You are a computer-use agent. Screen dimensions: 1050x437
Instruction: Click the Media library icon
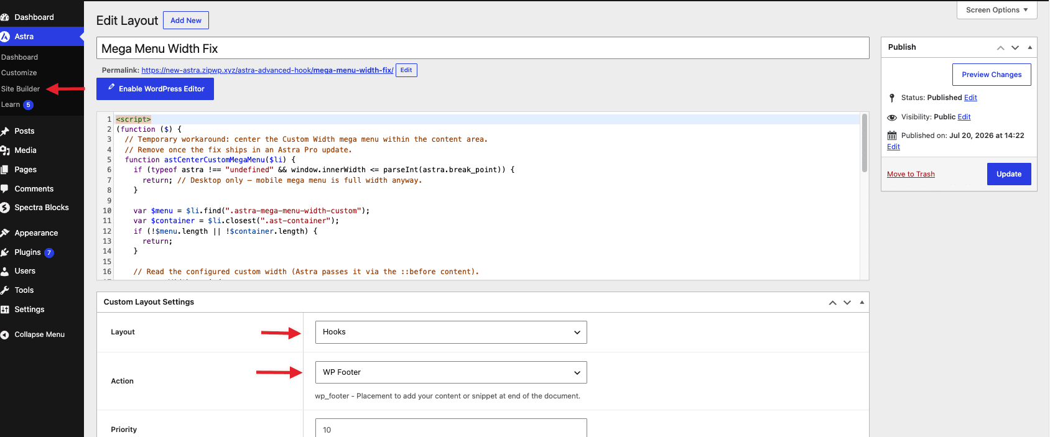click(4, 150)
